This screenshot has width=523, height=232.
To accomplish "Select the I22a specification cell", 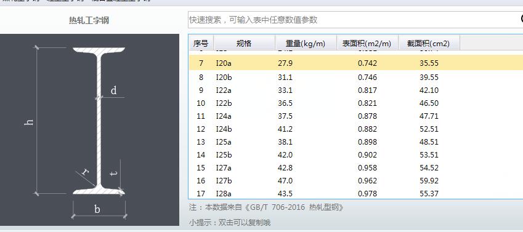I will pyautogui.click(x=224, y=90).
